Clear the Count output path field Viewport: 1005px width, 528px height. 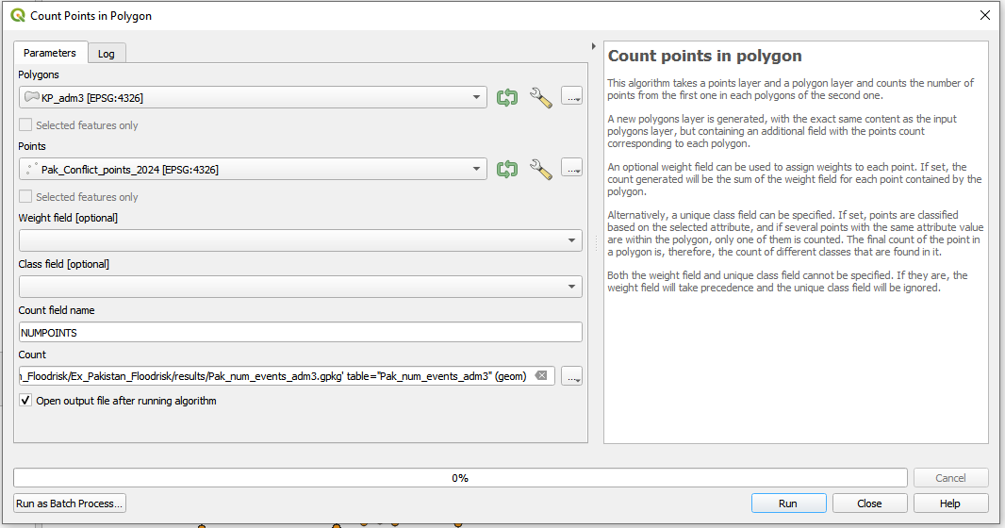click(x=541, y=376)
